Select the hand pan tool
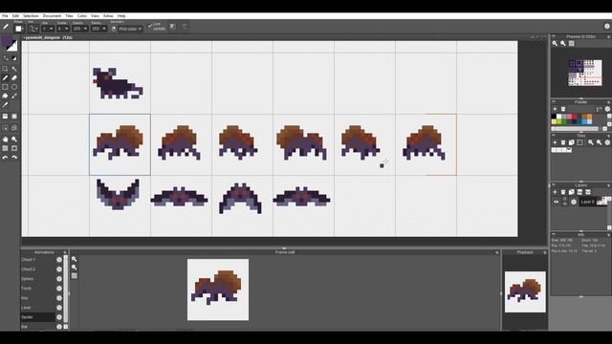This screenshot has width=612, height=344. point(5,140)
